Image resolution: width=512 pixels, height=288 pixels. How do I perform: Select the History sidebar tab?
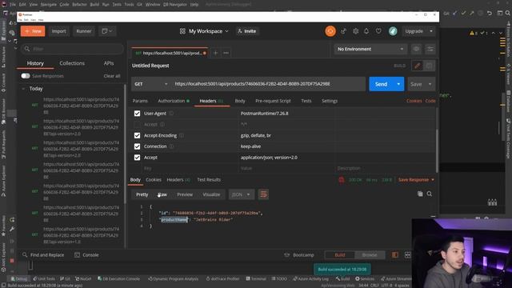(35, 63)
